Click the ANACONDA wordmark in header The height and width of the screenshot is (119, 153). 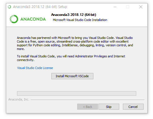click(x=33, y=19)
